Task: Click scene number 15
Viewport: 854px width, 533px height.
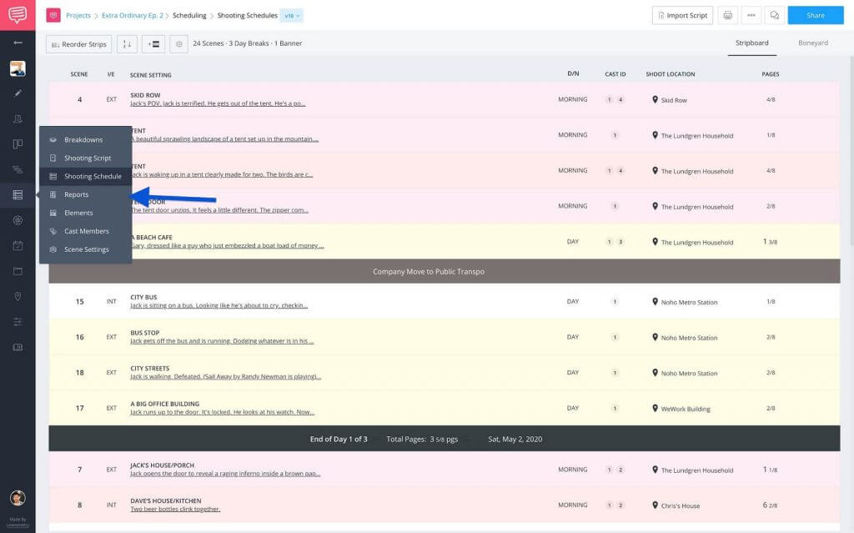Action: tap(79, 301)
